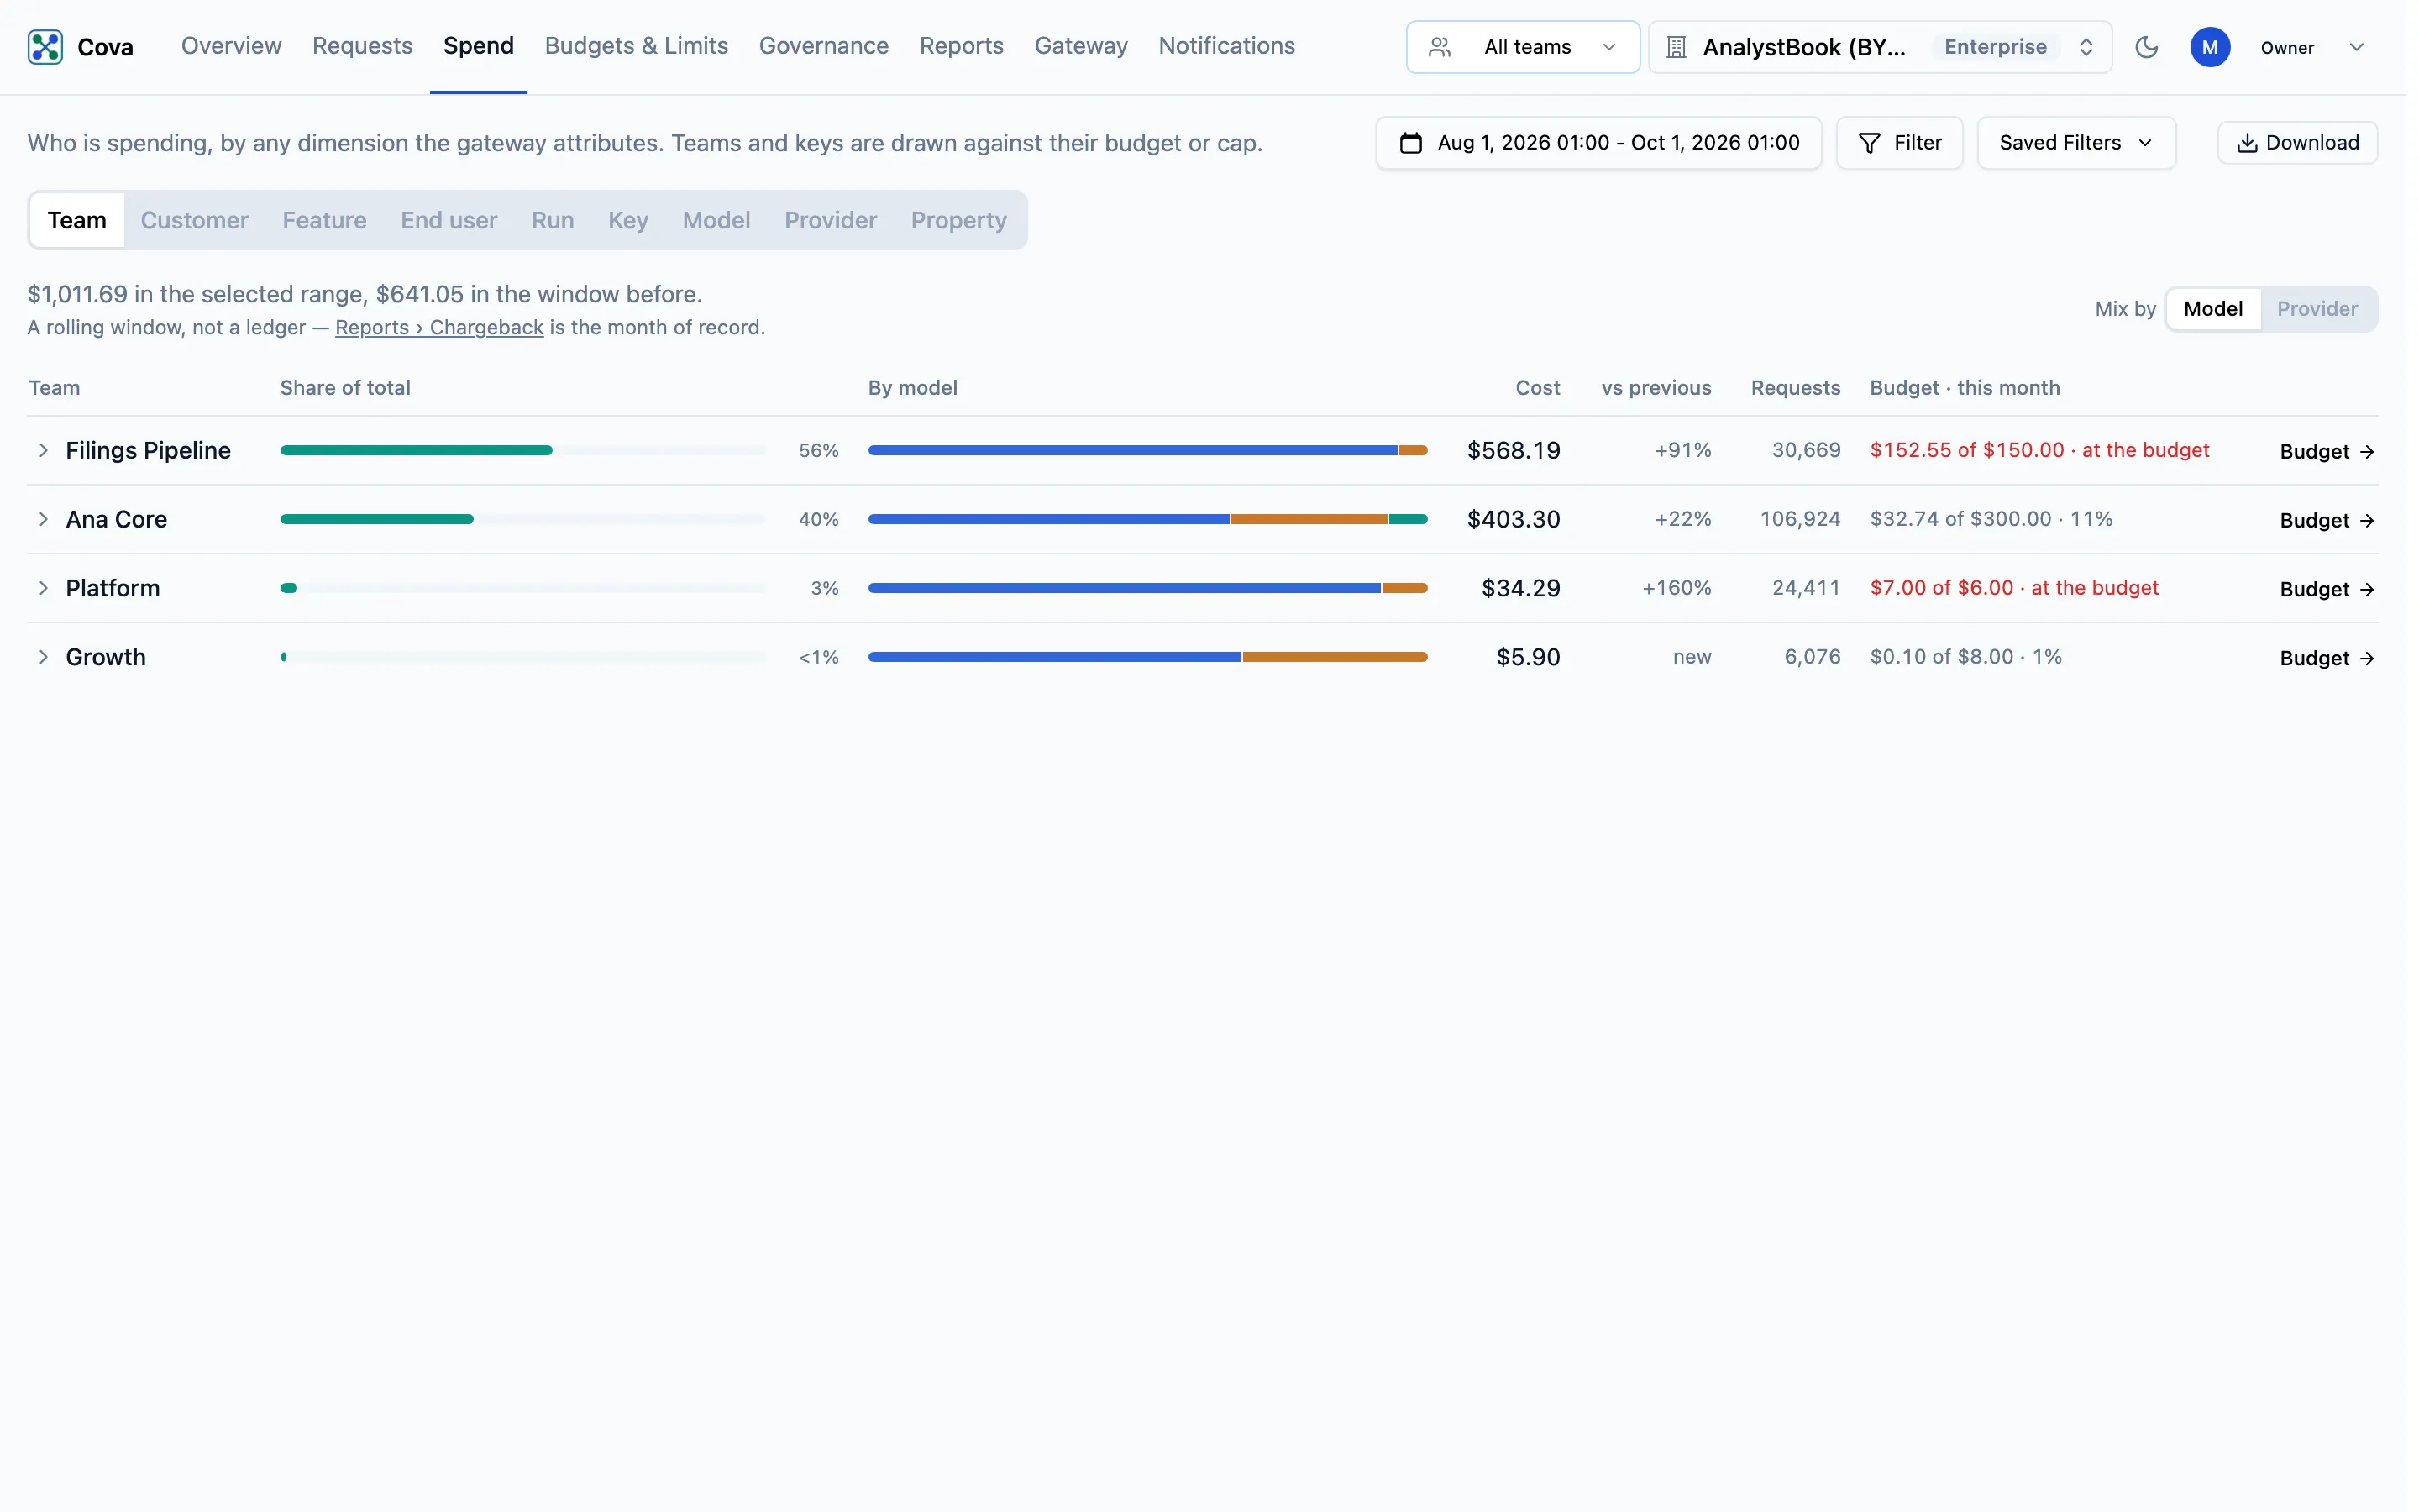Click the building icon beside AnalystBook

(1677, 47)
